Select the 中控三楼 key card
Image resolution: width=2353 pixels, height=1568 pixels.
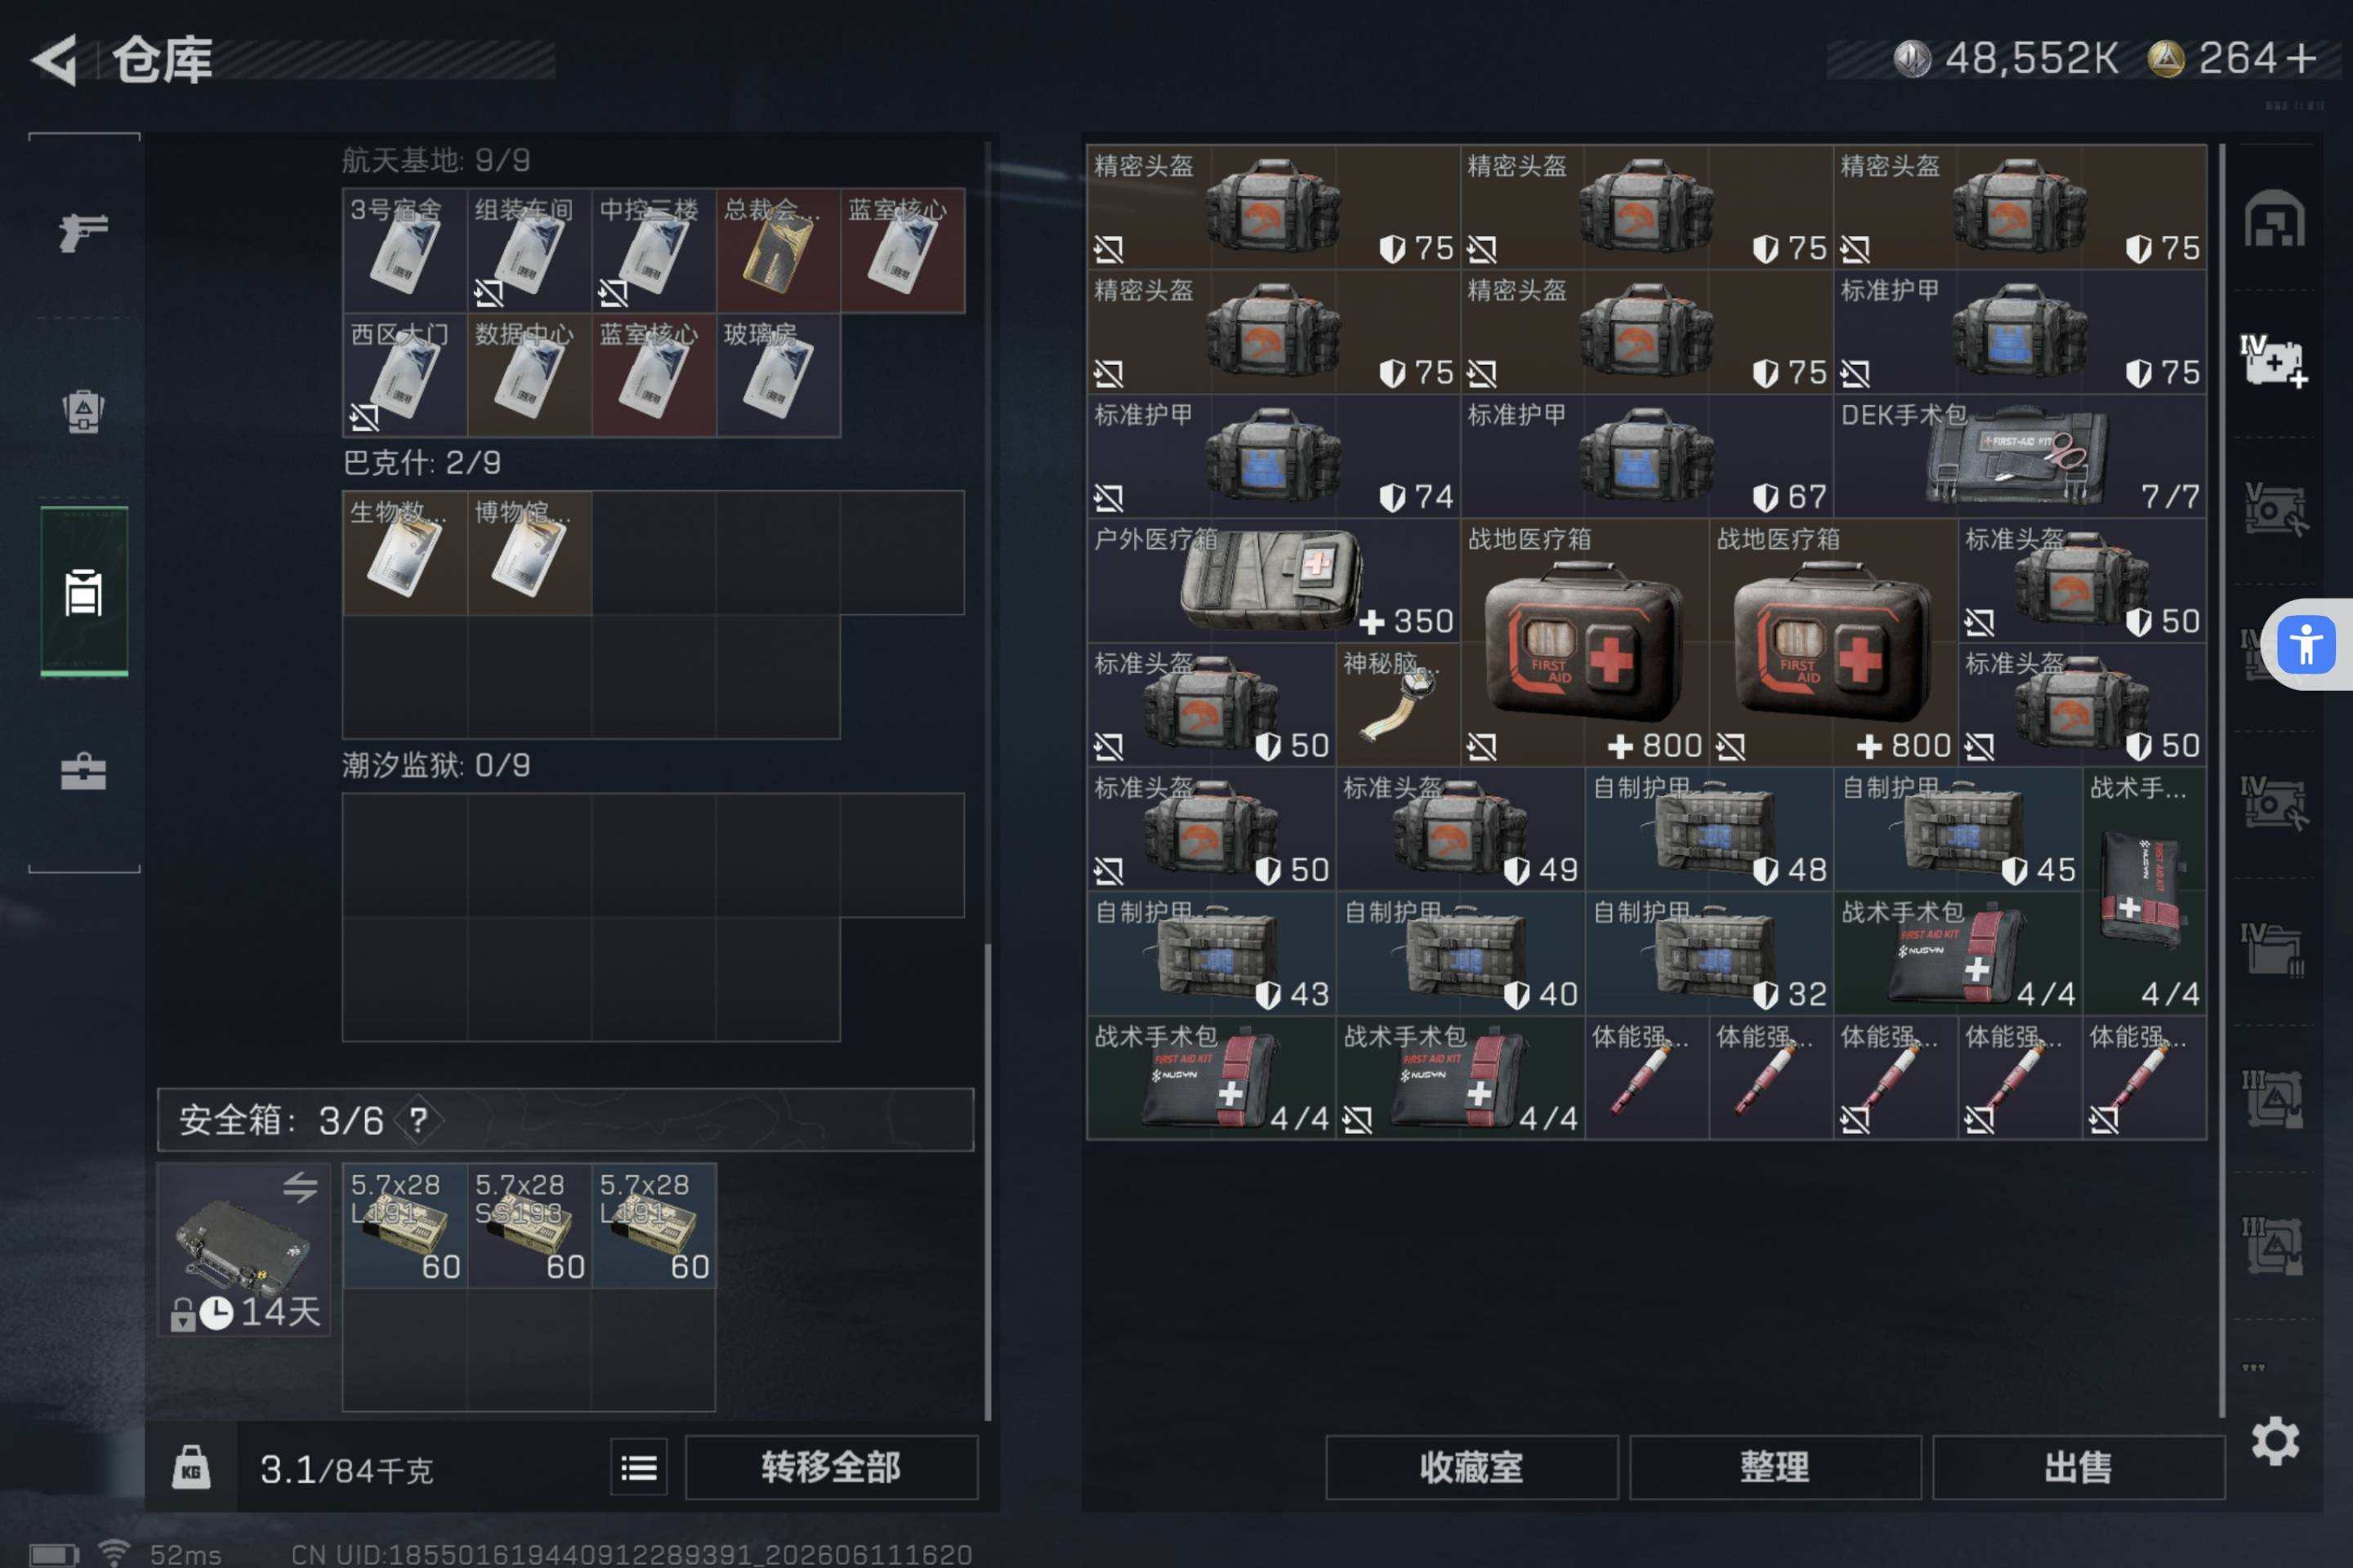(654, 250)
